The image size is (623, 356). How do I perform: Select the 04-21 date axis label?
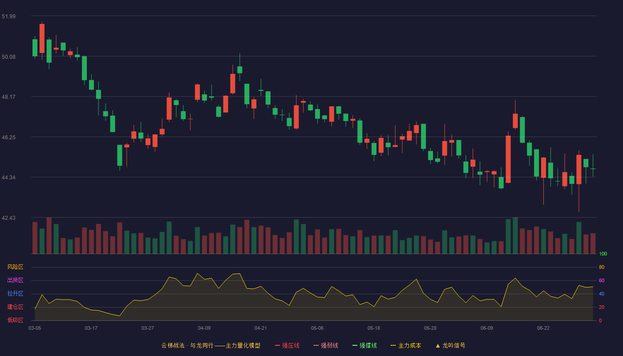coord(261,328)
